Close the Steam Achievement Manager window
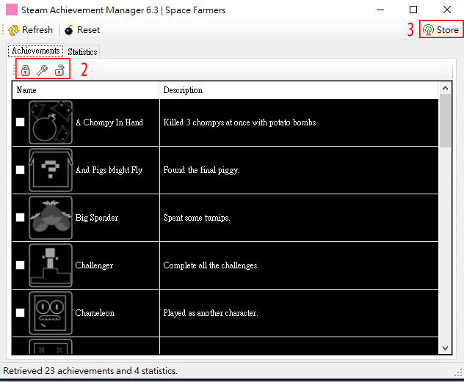This screenshot has height=382, width=464. (x=447, y=10)
